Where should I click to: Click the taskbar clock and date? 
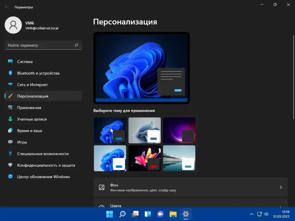[281, 214]
